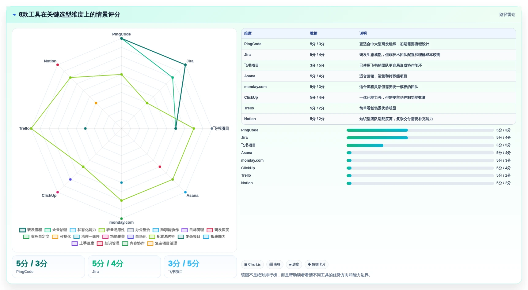Viewport: 528px width, 290px height.
Task: Select the monday.com table row
Action: pos(378,87)
